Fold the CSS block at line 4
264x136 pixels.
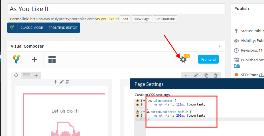coord(144,112)
